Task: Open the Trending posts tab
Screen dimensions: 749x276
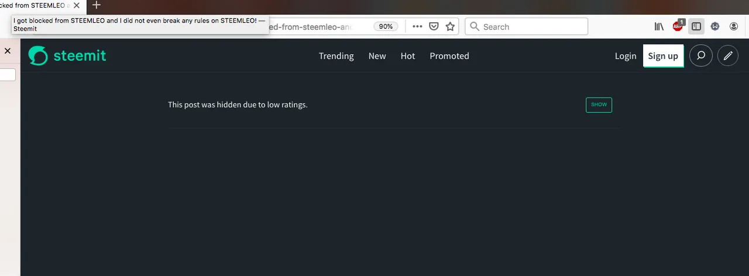Action: coord(336,56)
